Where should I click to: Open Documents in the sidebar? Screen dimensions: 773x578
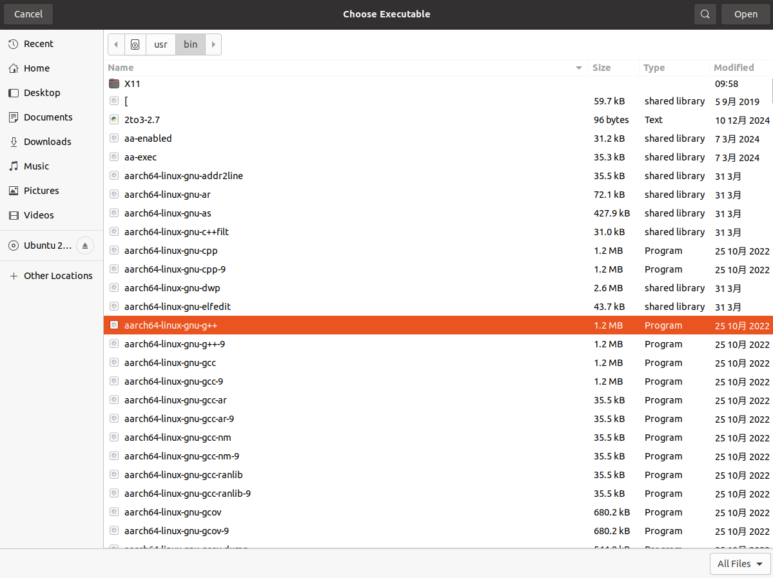(x=52, y=117)
